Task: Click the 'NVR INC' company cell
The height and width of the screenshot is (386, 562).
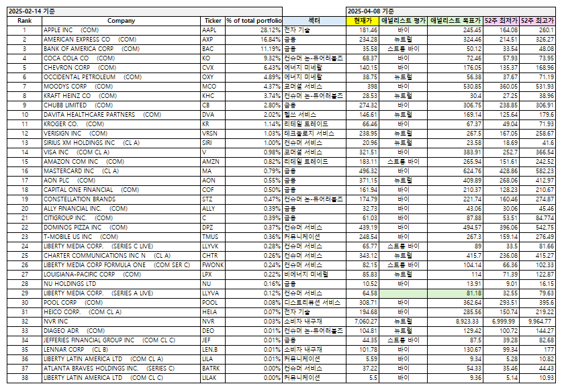Action: [x=121, y=321]
